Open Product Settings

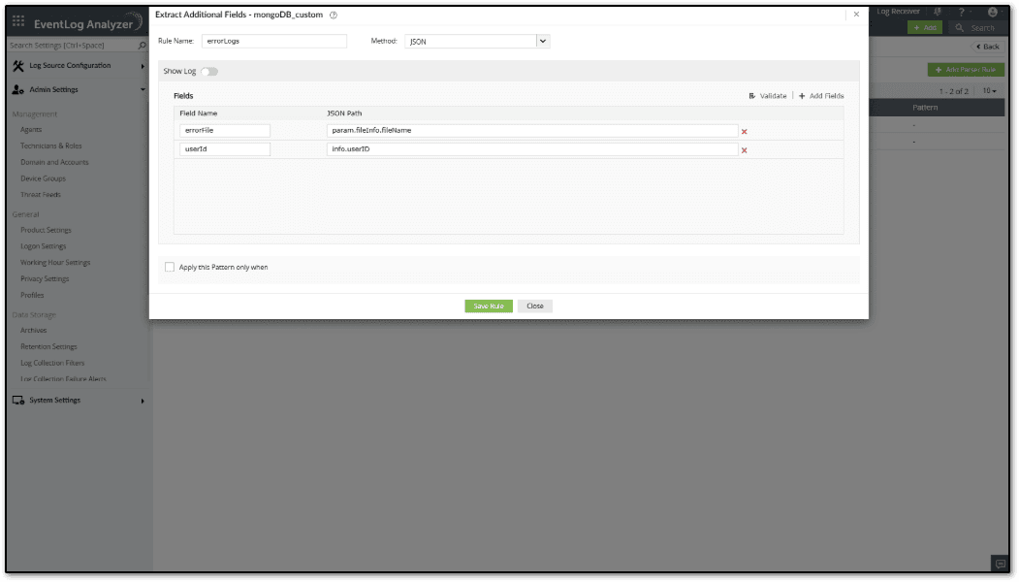click(46, 230)
